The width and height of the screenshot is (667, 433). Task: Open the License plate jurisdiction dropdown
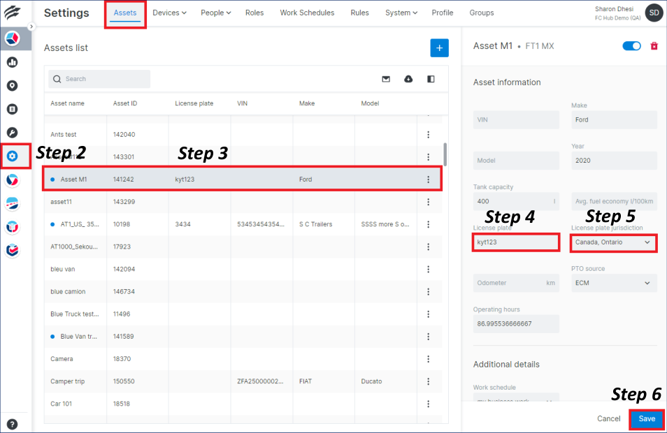click(613, 242)
